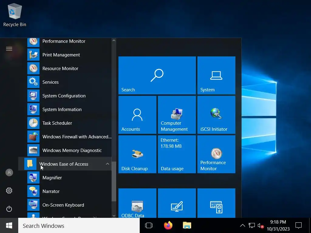Open System Information

[x=65, y=109]
